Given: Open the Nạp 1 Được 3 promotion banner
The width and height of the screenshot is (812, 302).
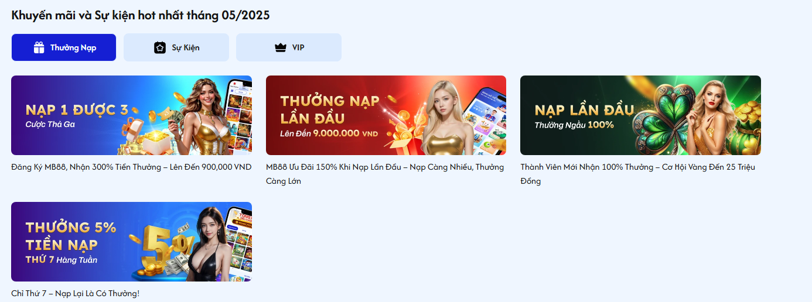Looking at the screenshot, I should (132, 115).
